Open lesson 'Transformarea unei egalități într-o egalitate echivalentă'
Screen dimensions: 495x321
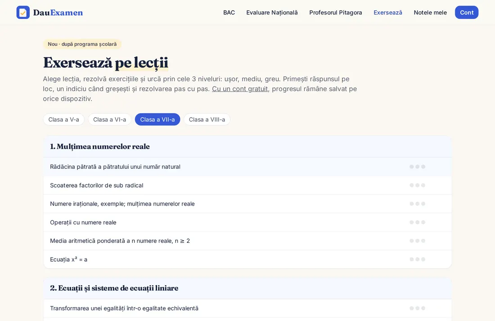coord(247,308)
